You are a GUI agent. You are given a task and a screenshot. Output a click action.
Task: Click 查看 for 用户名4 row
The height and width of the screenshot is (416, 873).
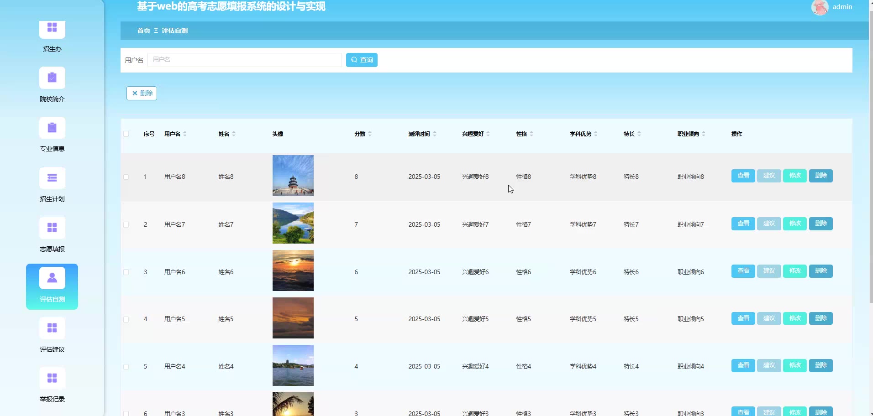tap(743, 365)
